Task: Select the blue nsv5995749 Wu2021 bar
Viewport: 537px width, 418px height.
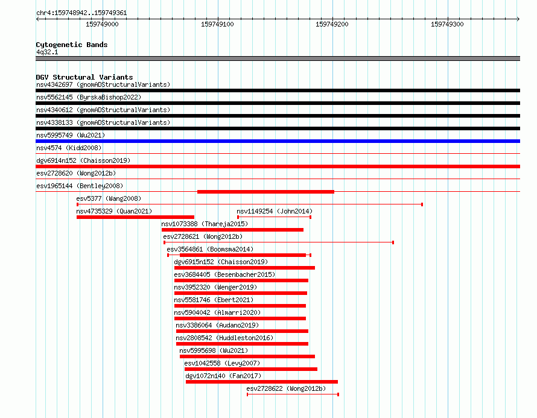Action: pos(278,141)
